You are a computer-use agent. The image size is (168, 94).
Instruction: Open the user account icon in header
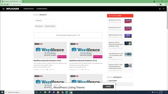coord(160,9)
